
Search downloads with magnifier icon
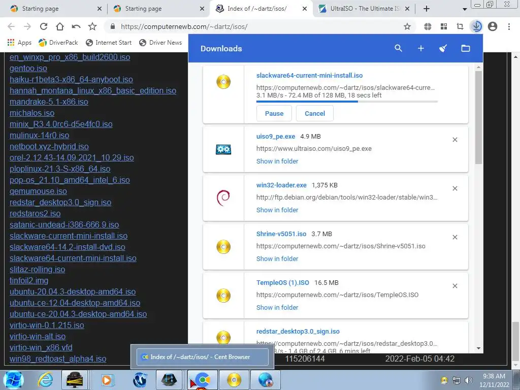(398, 48)
